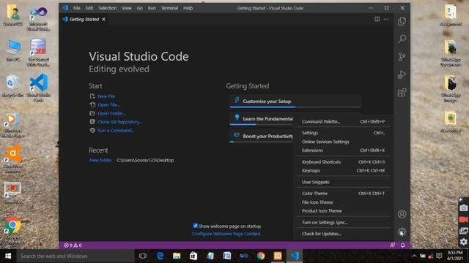
Task: Select Settings from the manage menu
Action: click(343, 133)
